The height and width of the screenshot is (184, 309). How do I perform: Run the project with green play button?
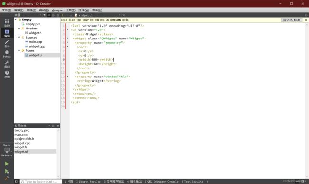click(x=7, y=164)
